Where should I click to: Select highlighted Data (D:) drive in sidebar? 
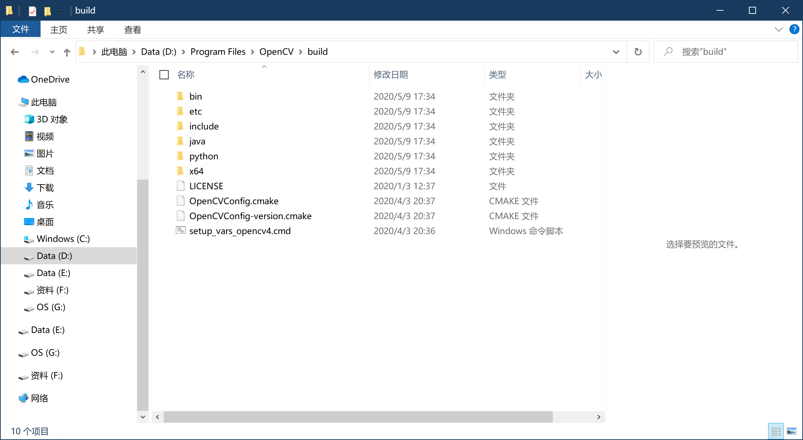pos(69,256)
